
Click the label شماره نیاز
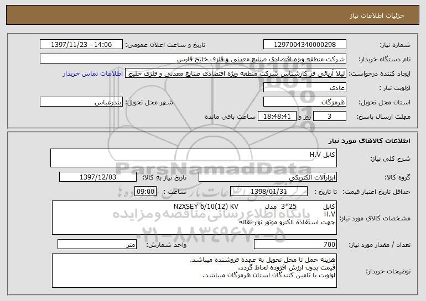tap(395, 45)
